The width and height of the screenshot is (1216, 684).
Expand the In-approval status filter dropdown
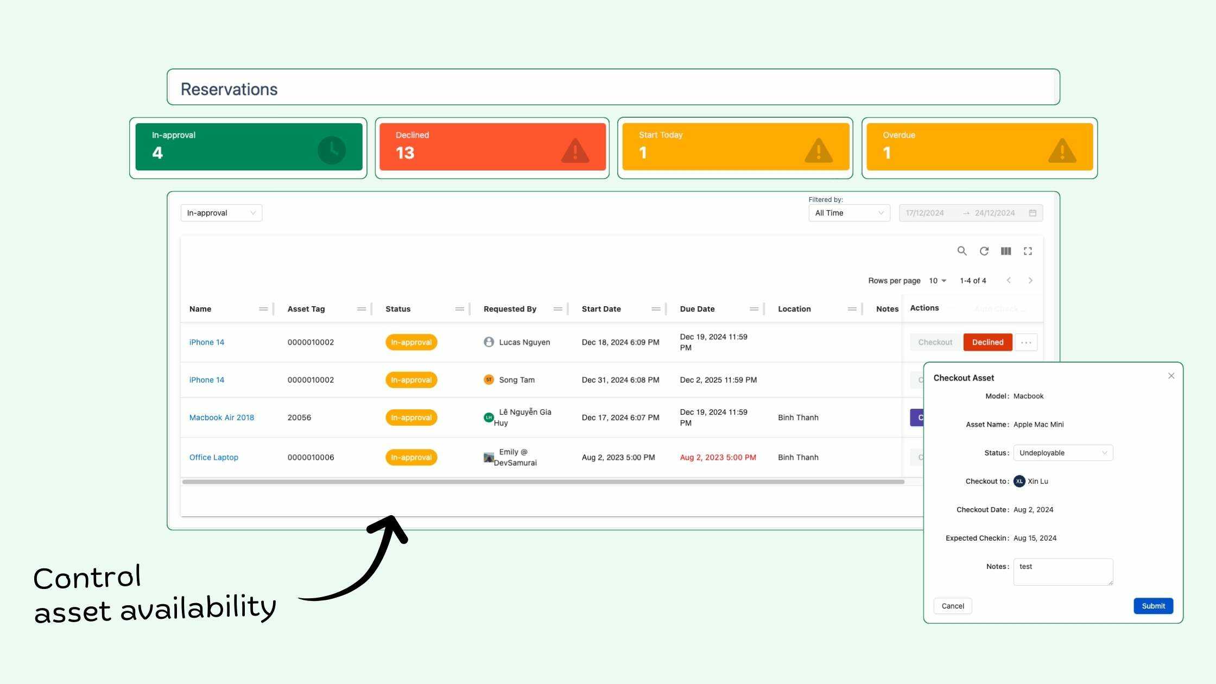point(221,213)
